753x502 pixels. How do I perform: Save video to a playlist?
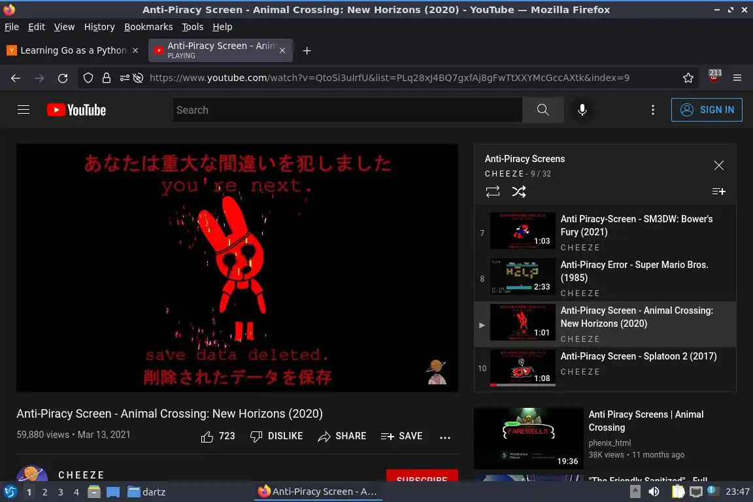pos(401,436)
